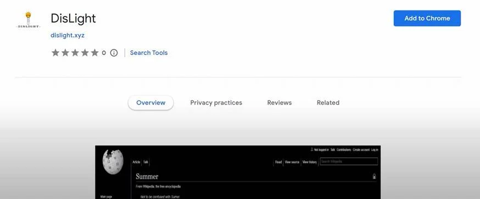Viewport: 480px width, 199px height.
Task: Add DisLight to Chrome
Action: click(x=427, y=18)
